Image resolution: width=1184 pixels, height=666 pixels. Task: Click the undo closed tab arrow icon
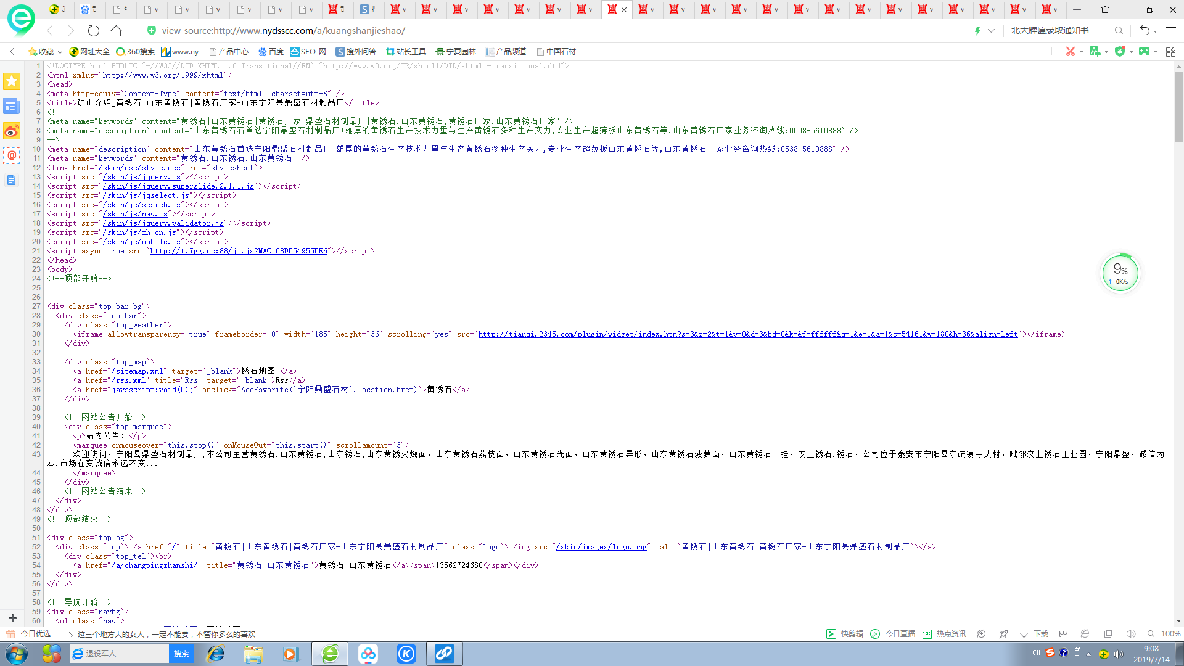[x=1145, y=30]
